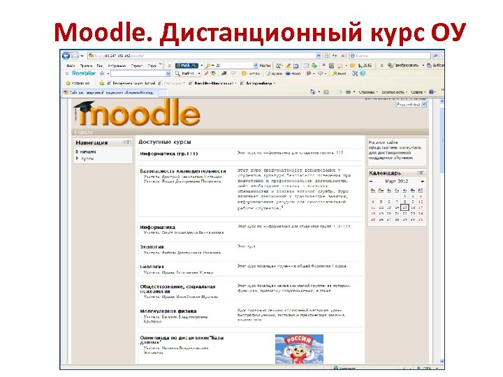Select highlighted day 15 in calendar
The image size is (503, 377).
click(404, 208)
